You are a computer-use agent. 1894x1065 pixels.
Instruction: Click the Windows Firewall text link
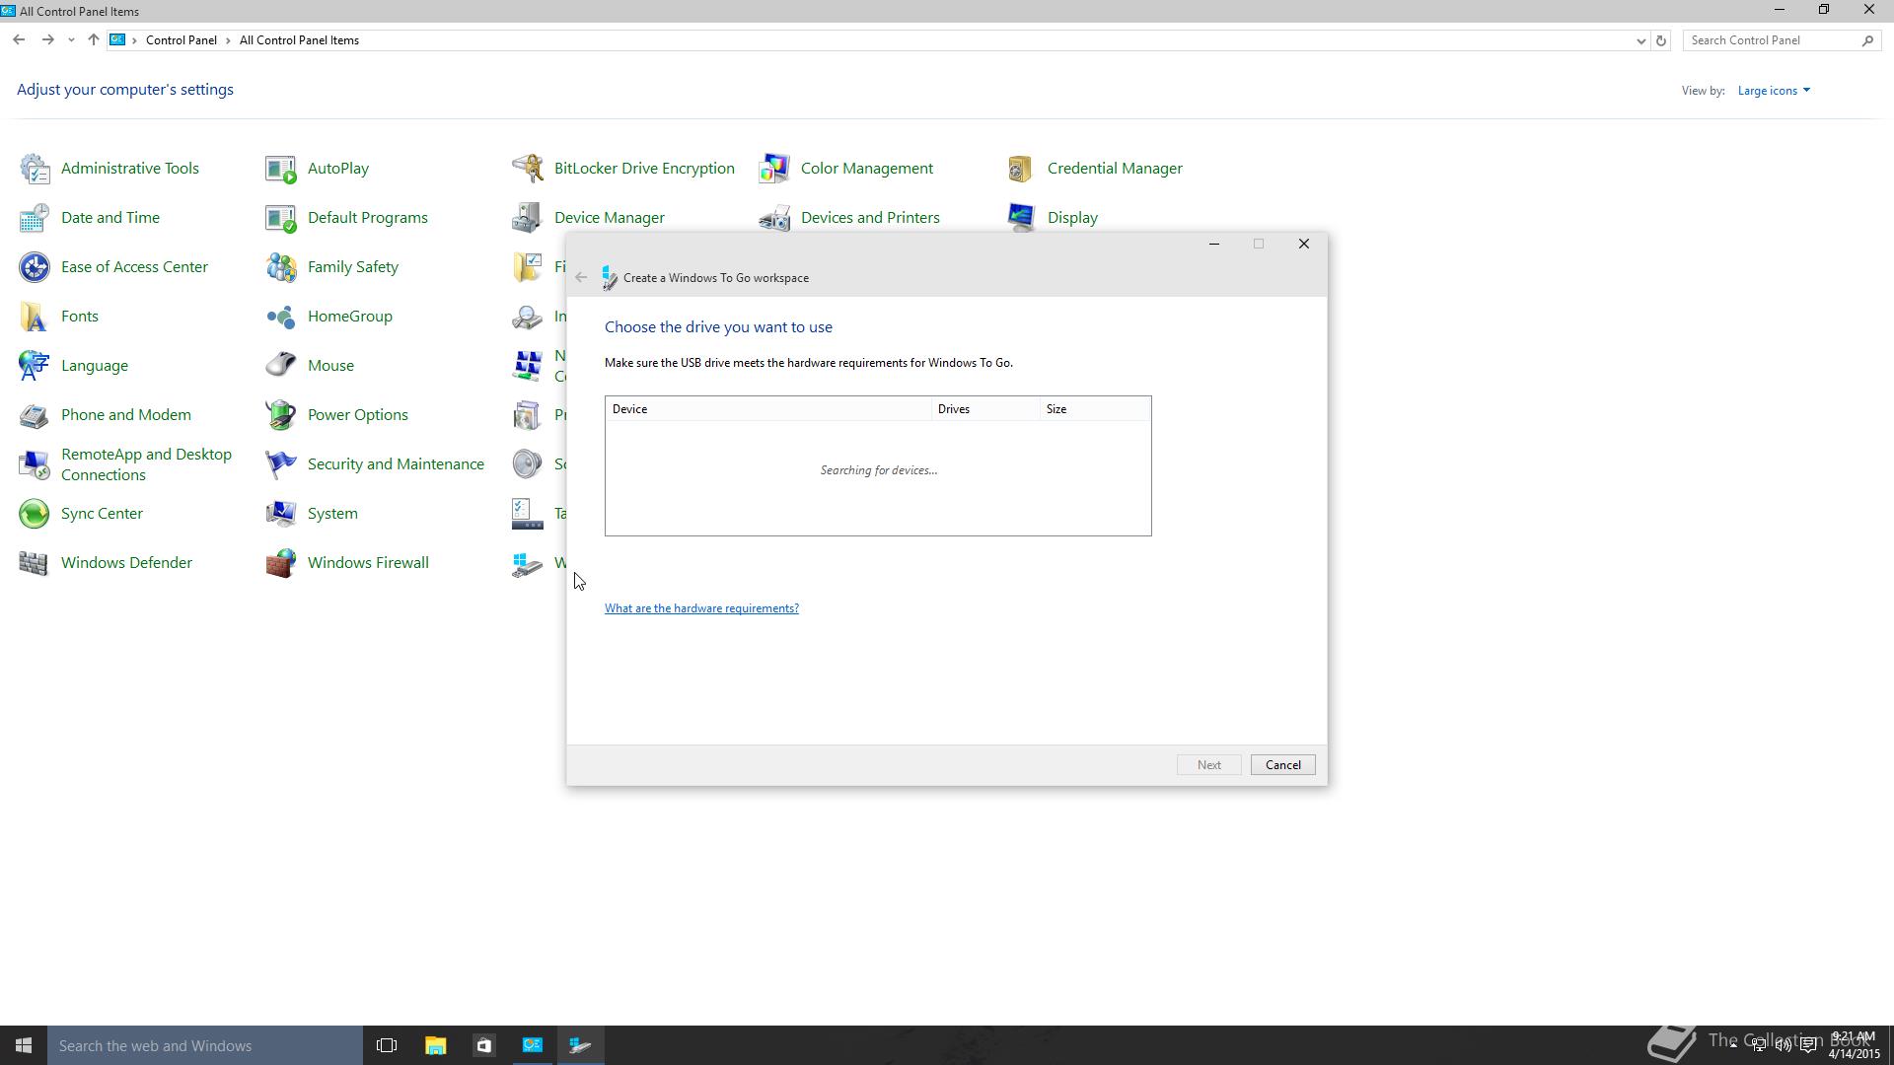click(x=368, y=563)
